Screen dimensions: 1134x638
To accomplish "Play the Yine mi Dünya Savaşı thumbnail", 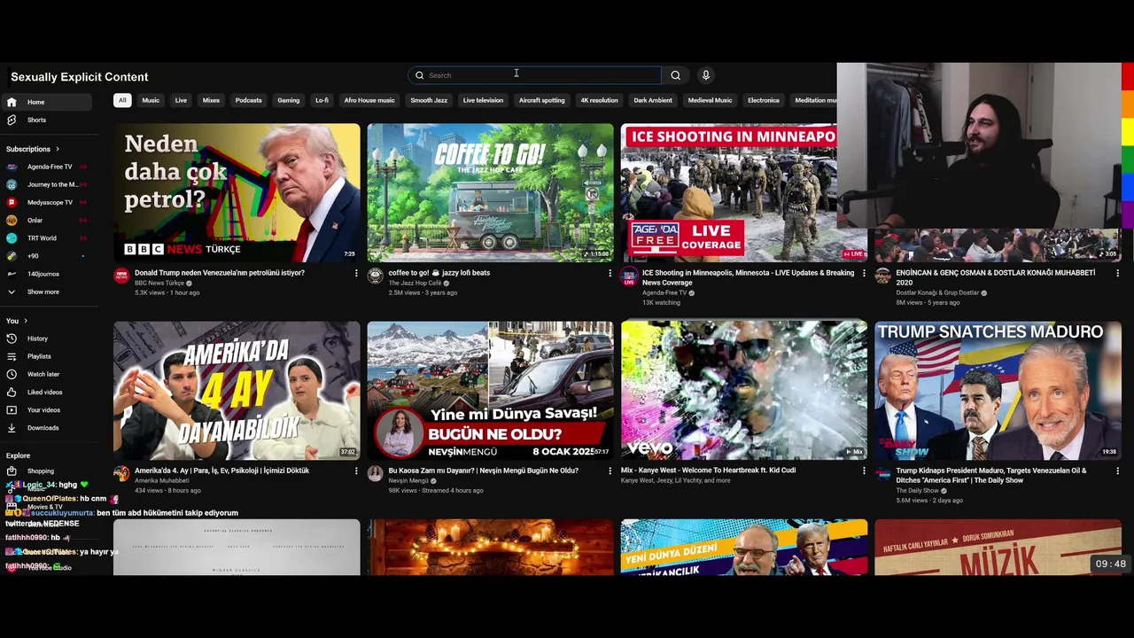I will pyautogui.click(x=490, y=390).
